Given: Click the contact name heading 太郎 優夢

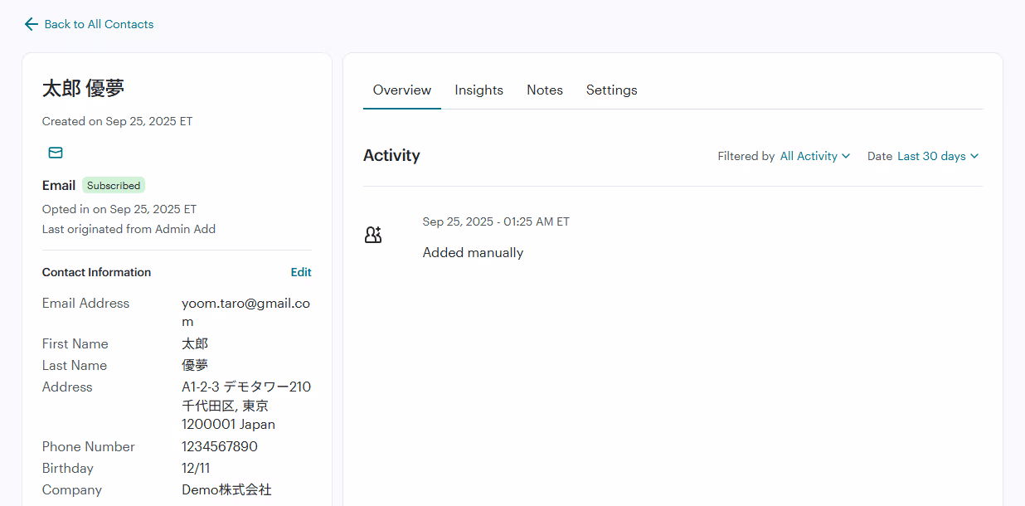Looking at the screenshot, I should (83, 89).
